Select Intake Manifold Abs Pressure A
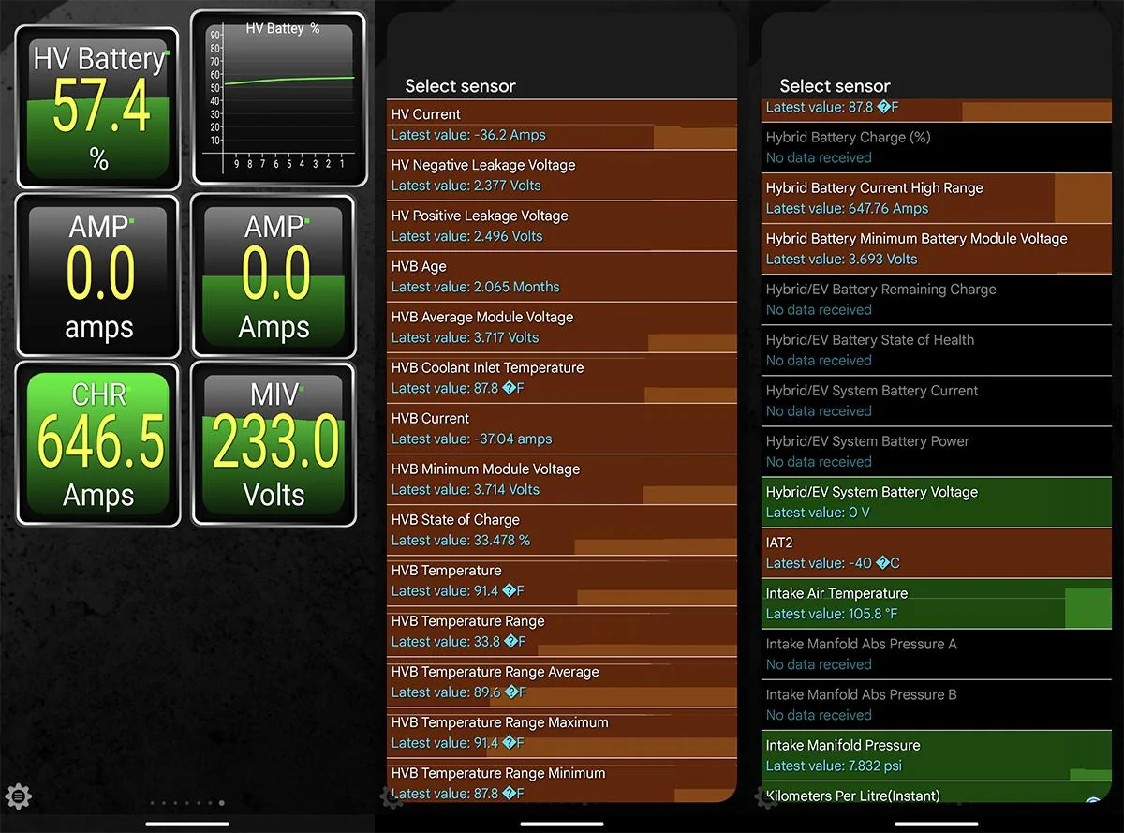1124x833 pixels. click(937, 653)
